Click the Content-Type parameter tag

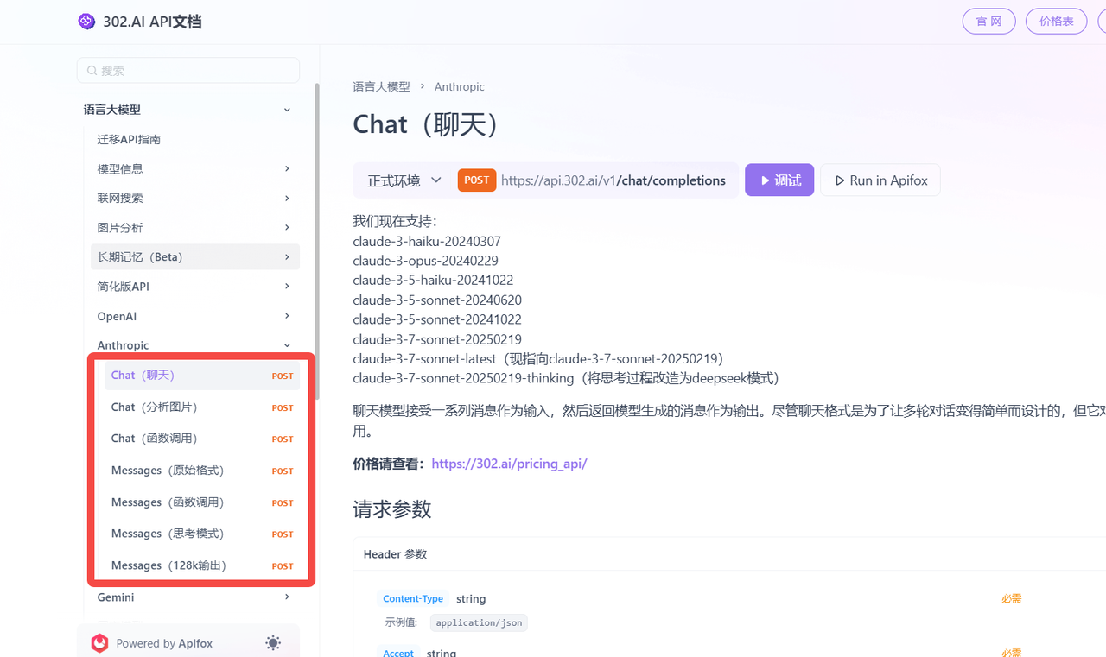point(413,598)
